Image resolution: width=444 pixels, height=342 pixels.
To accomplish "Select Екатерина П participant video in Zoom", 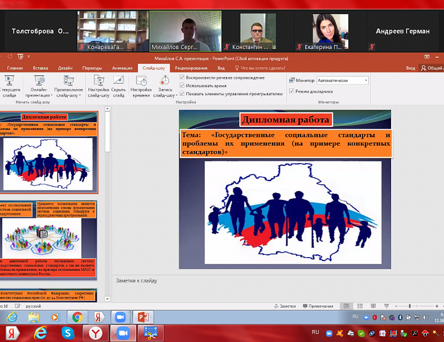I will [x=331, y=31].
